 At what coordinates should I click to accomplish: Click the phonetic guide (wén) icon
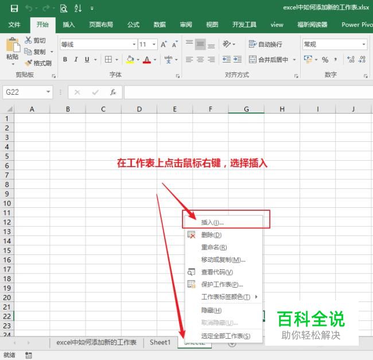pyautogui.click(x=168, y=59)
